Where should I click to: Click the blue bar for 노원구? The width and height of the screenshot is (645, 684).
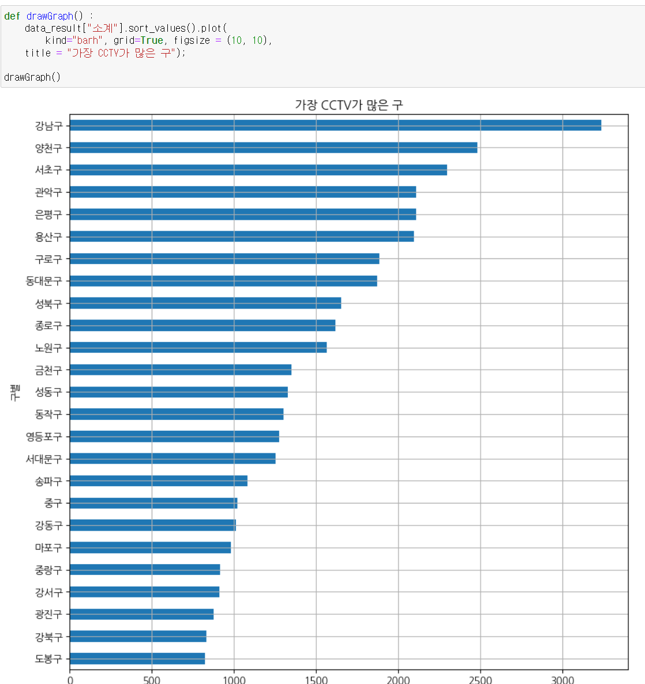tap(198, 347)
